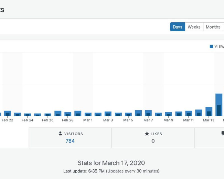Click the Feb 28 chart bar
The width and height of the screenshot is (224, 179).
(68, 114)
